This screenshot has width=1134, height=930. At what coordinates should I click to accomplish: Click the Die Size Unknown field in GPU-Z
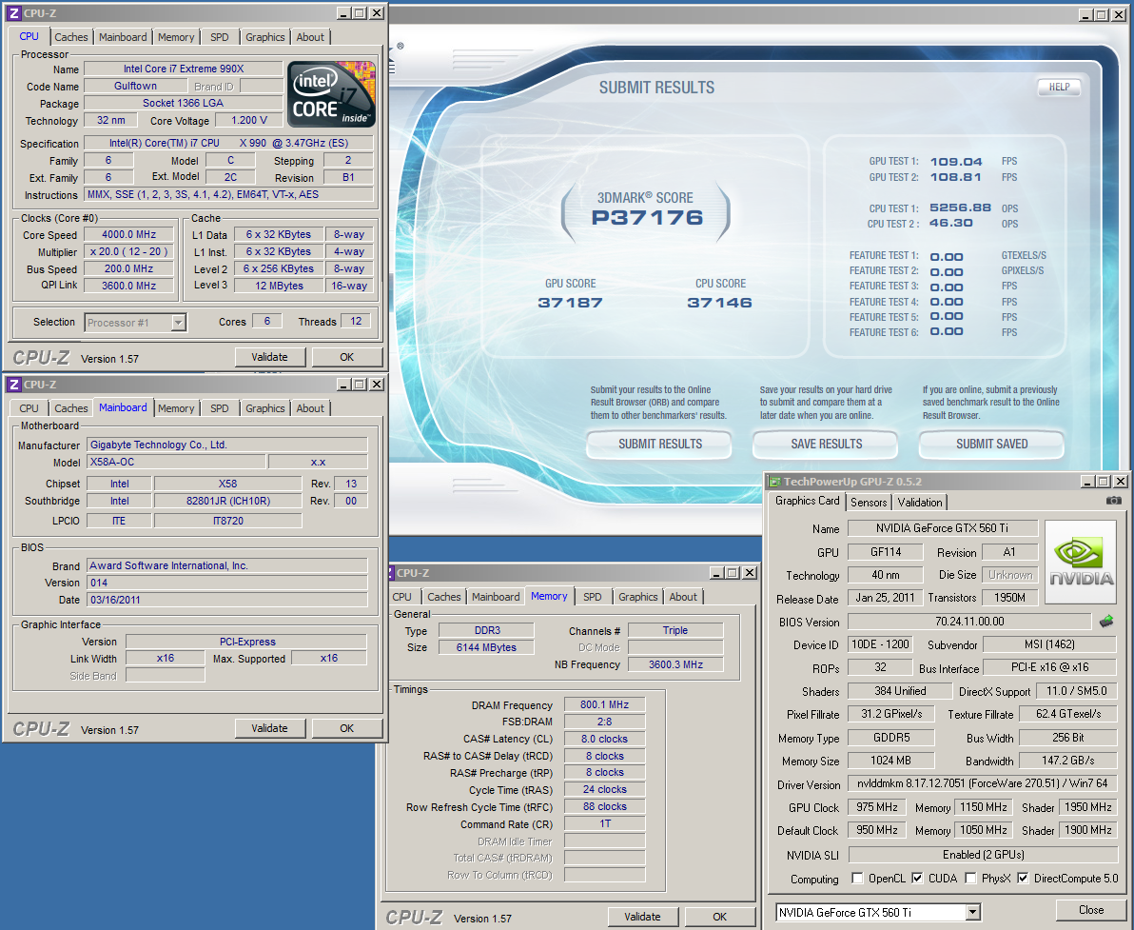pos(1010,575)
